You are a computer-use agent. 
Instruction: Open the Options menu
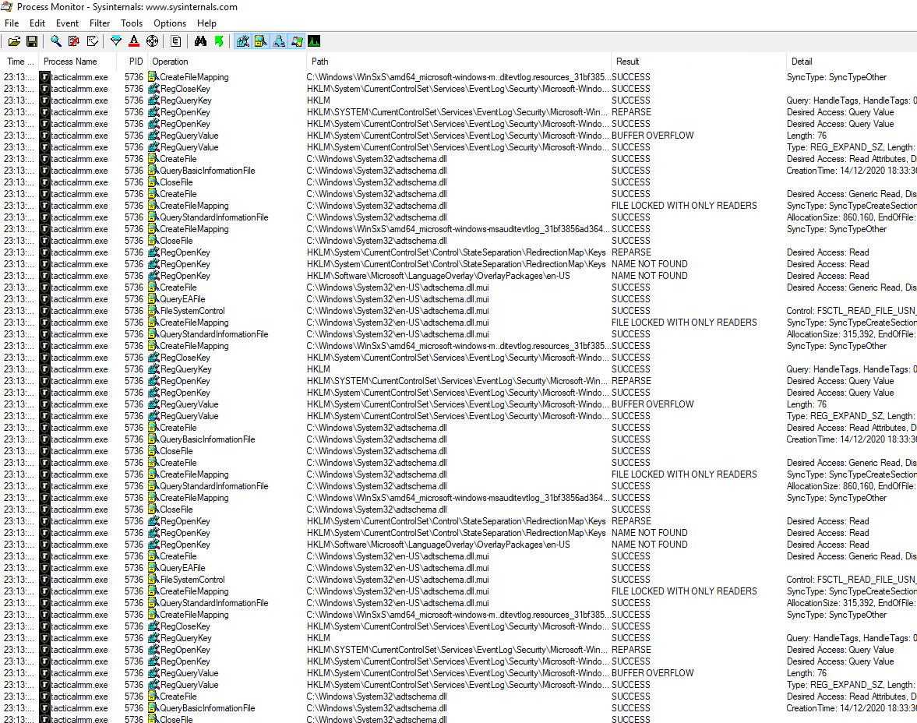click(170, 23)
